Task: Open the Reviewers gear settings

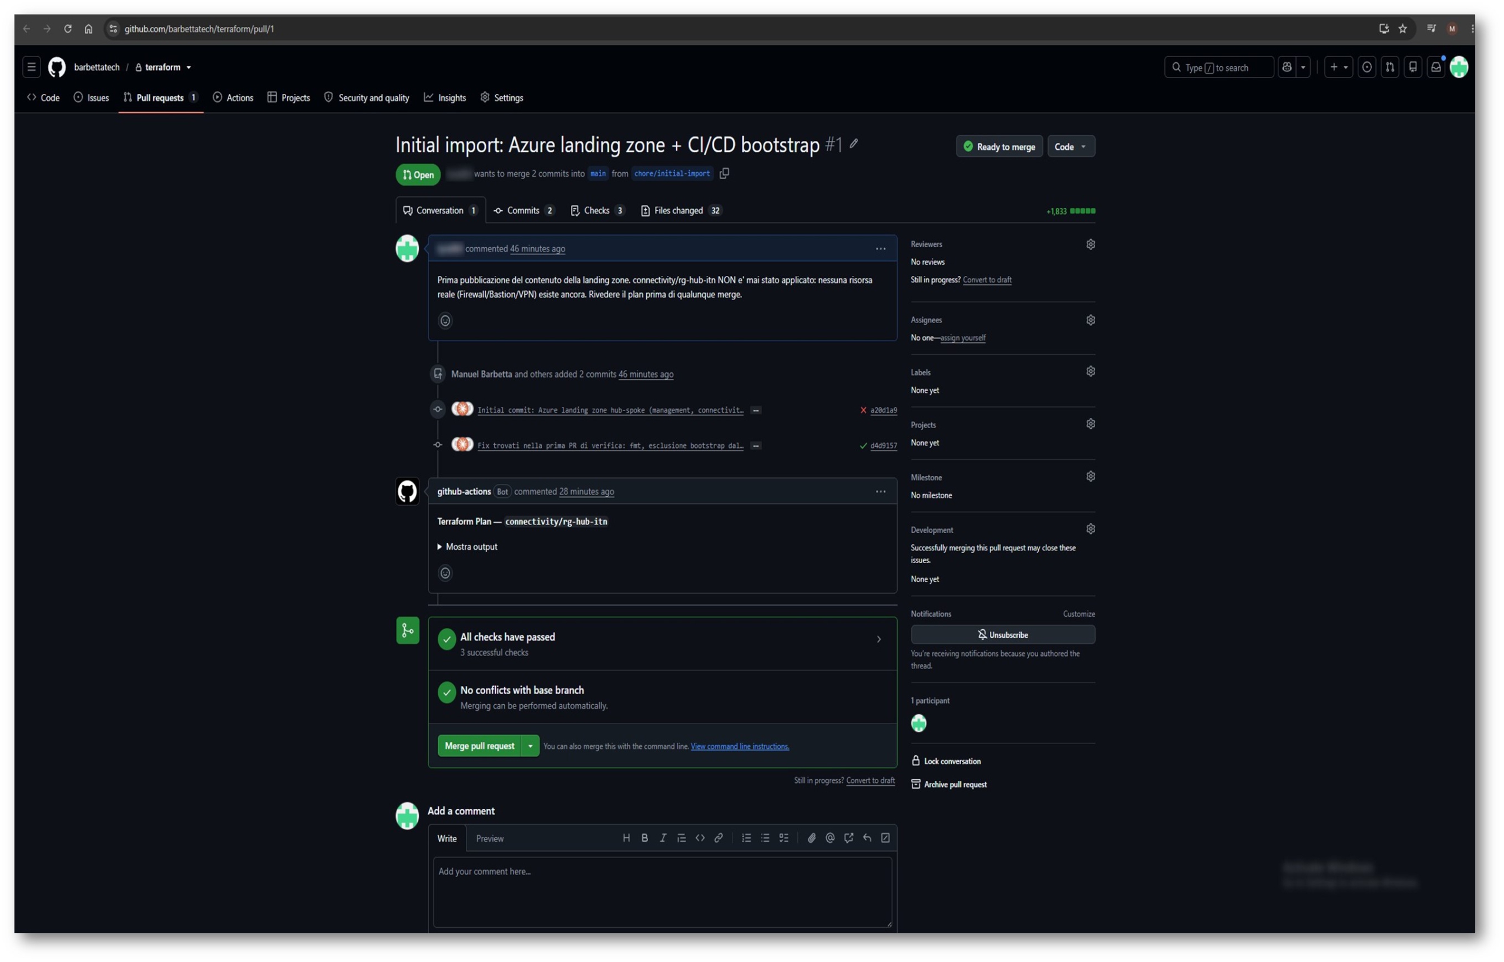Action: [1090, 244]
